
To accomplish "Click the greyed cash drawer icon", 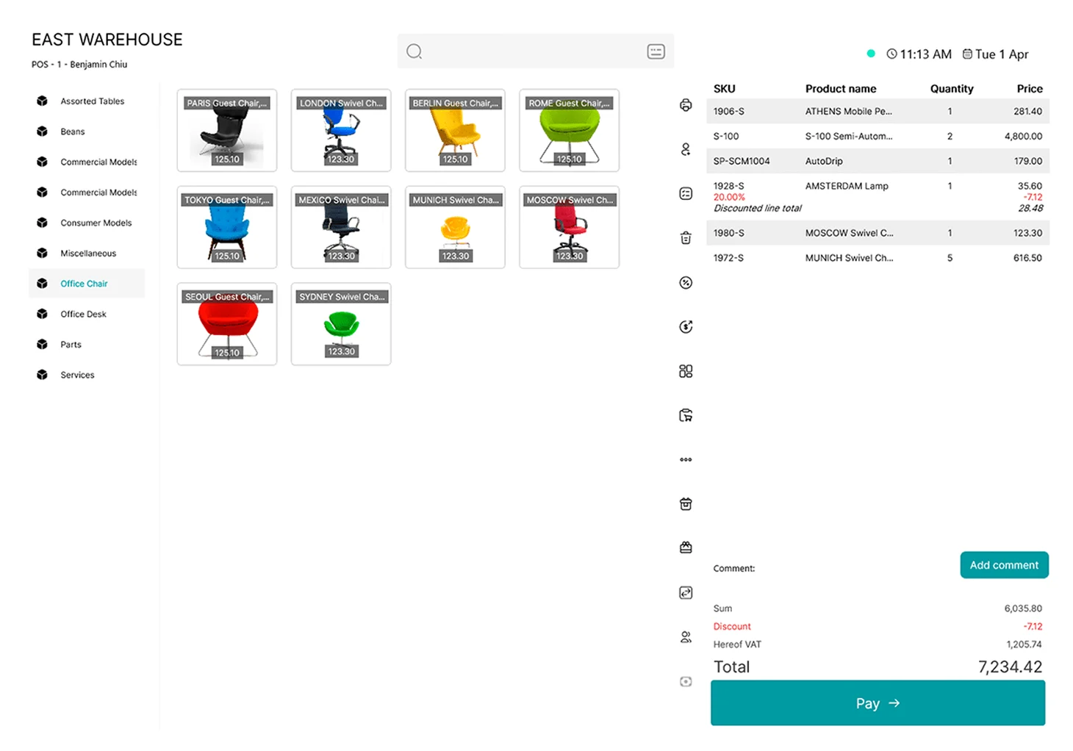I will tap(686, 681).
